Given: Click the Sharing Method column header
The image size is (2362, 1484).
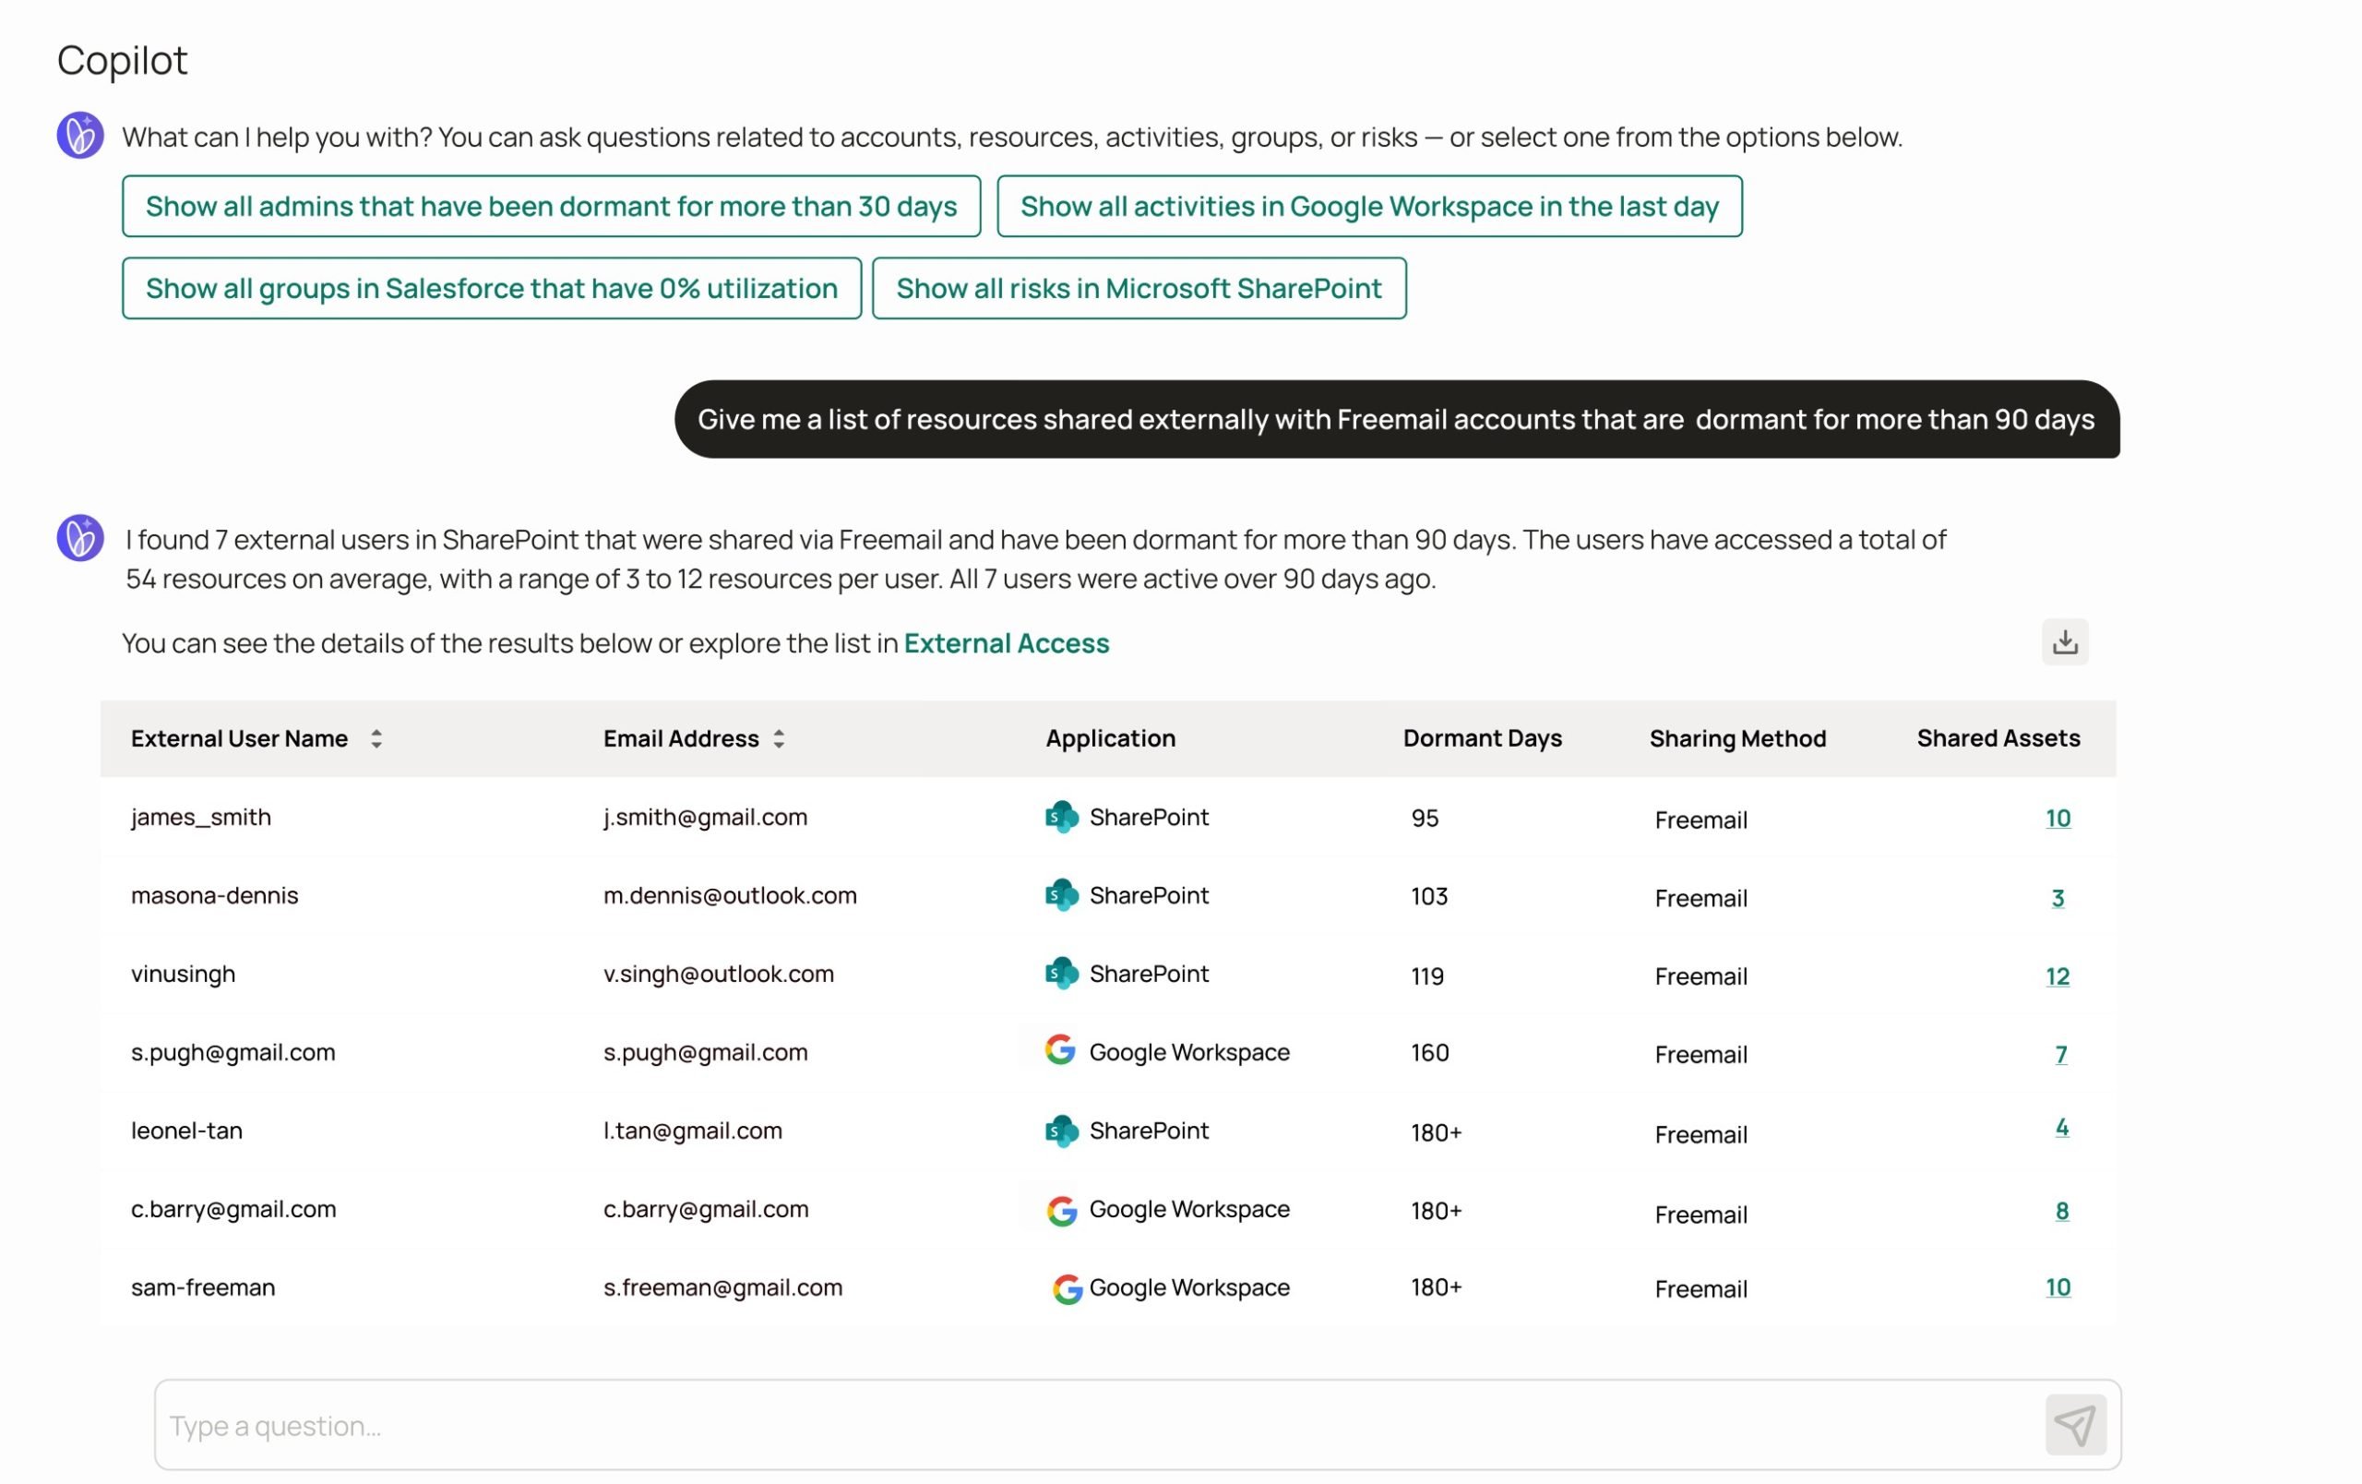Looking at the screenshot, I should click(1736, 738).
